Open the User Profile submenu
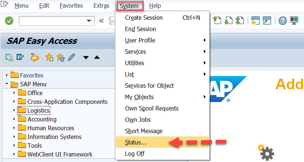This screenshot has height=162, width=304. tap(140, 40)
